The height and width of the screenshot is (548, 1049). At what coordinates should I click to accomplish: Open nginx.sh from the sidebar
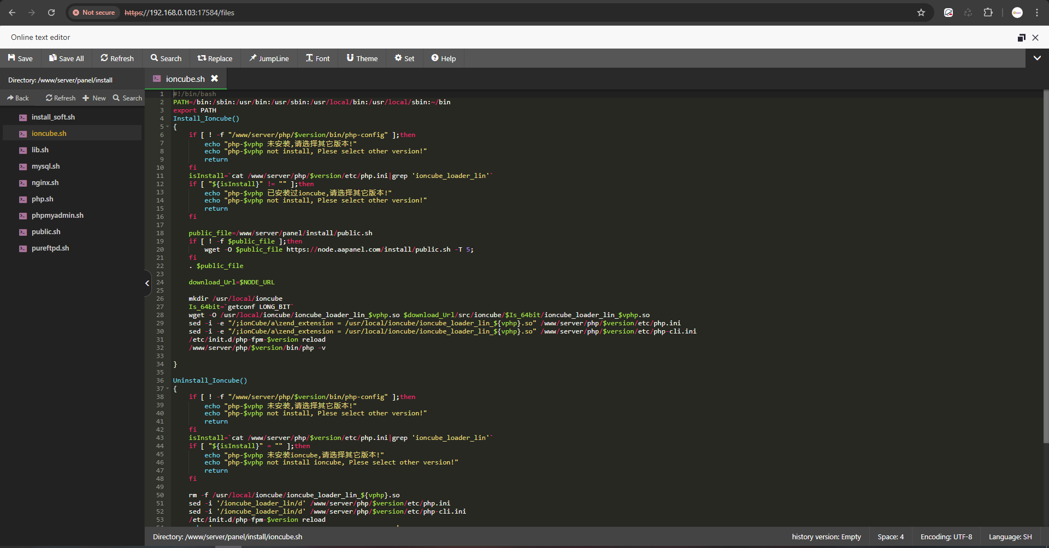coord(45,183)
